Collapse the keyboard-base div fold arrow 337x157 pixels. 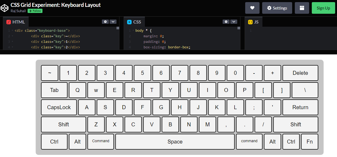[12, 30]
